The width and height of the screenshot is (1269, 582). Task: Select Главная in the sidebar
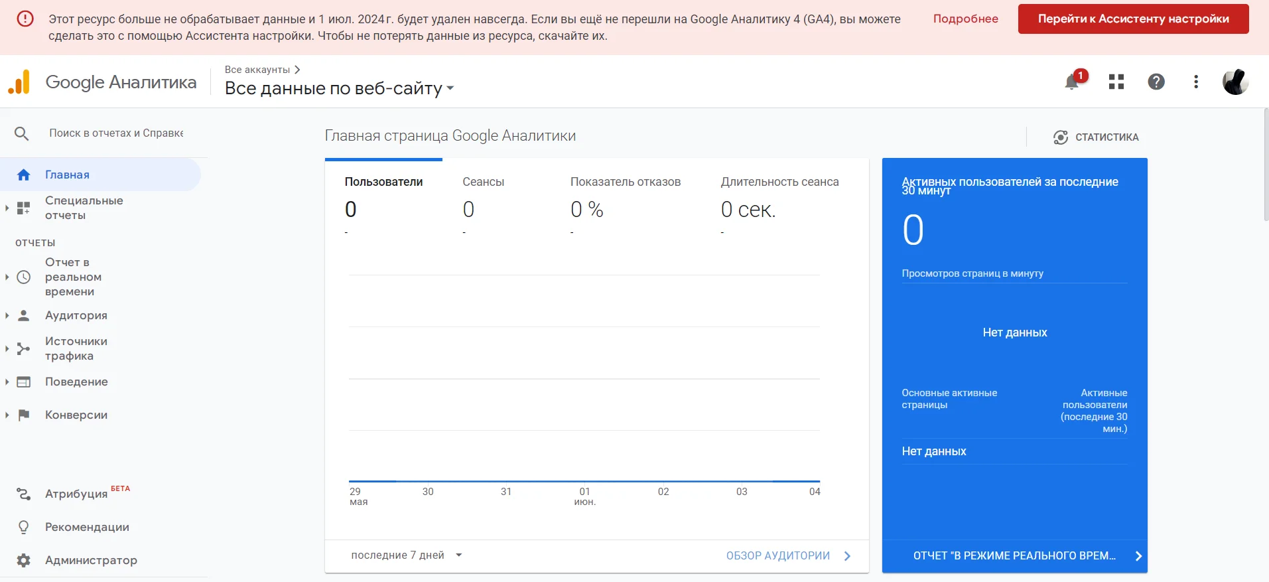click(100, 175)
